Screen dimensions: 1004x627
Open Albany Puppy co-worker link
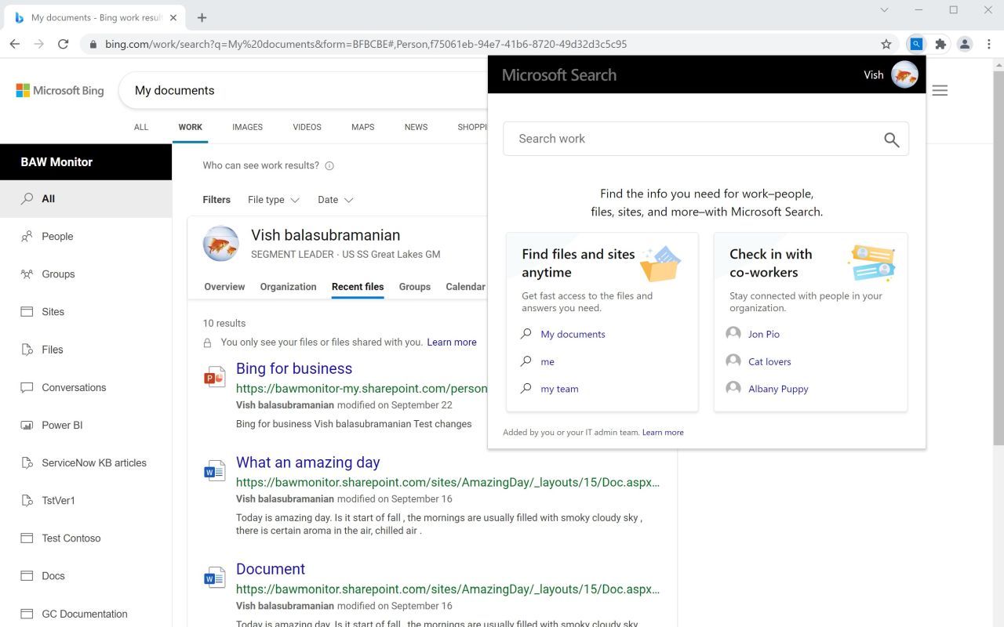778,389
